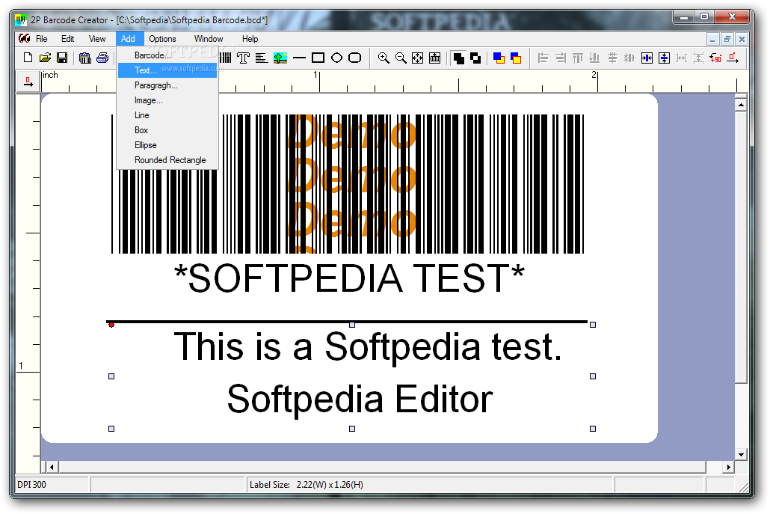Open the View menu
This screenshot has width=770, height=514.
(x=96, y=39)
